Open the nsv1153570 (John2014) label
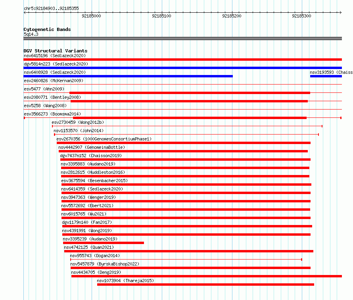 [79, 131]
